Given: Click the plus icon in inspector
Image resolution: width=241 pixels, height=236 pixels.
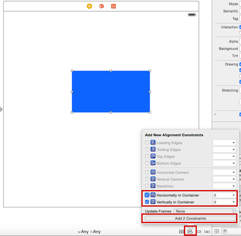Looking at the screenshot, I should point(215,114).
